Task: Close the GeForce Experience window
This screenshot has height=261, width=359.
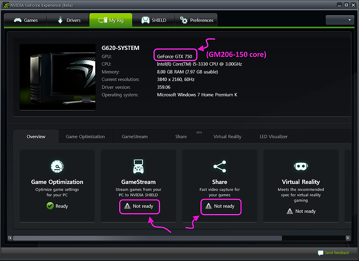Action: click(354, 5)
